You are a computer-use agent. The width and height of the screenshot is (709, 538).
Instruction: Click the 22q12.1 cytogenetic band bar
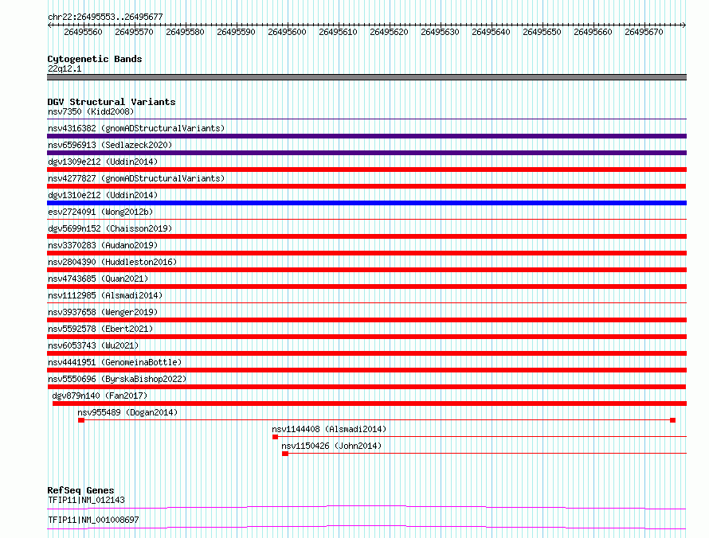pyautogui.click(x=366, y=77)
